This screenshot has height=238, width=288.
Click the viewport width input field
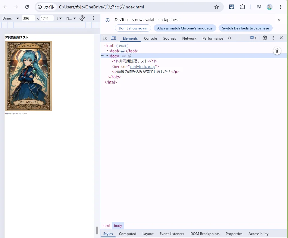click(28, 18)
